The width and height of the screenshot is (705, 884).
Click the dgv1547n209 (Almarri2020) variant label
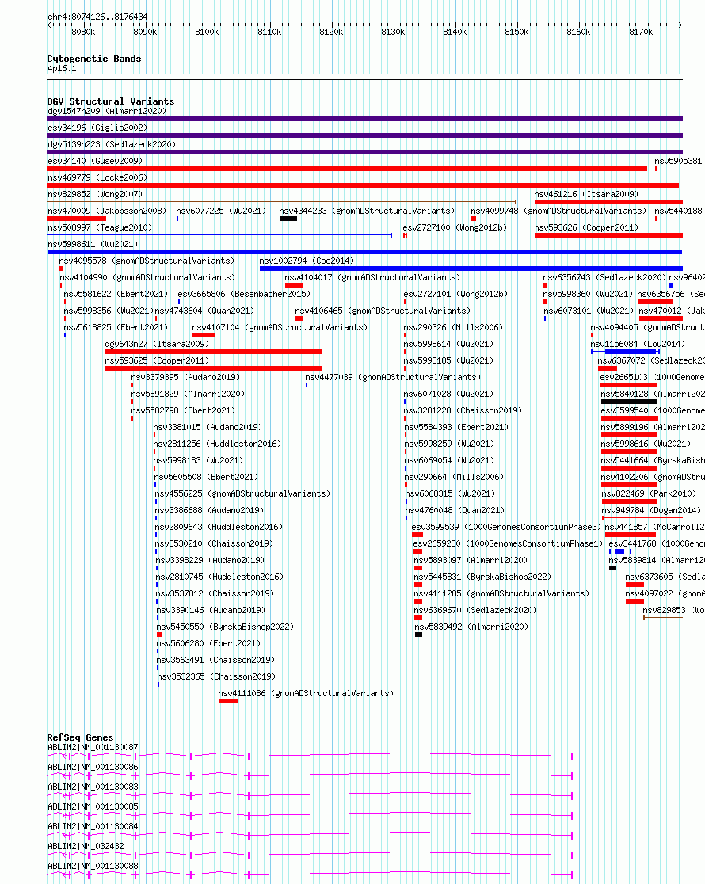[x=107, y=111]
